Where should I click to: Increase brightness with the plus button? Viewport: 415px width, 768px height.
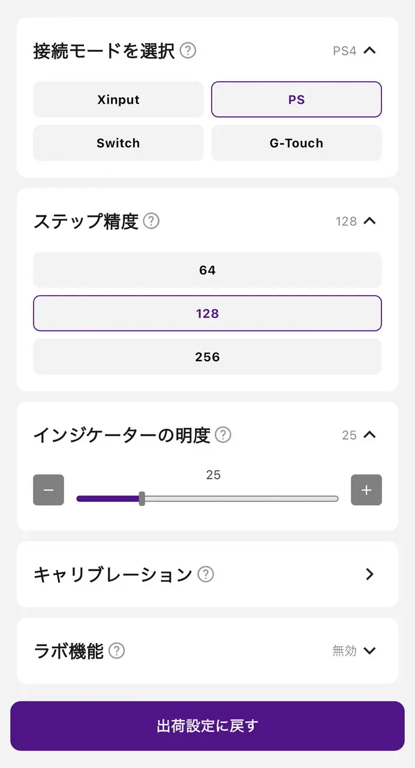[366, 490]
